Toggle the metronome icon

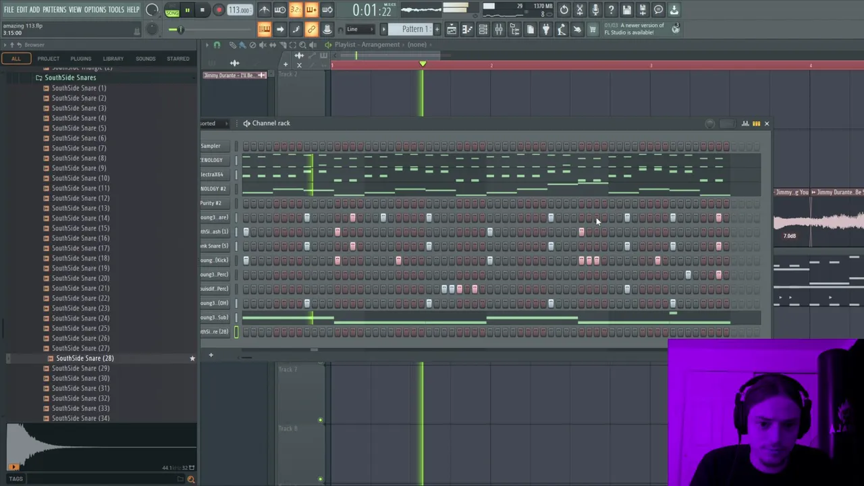coord(264,10)
